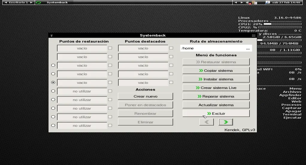Tick the checkbox of the third Puntos destacados entry
Viewport: 306px width, 165px height.
[x=171, y=65]
